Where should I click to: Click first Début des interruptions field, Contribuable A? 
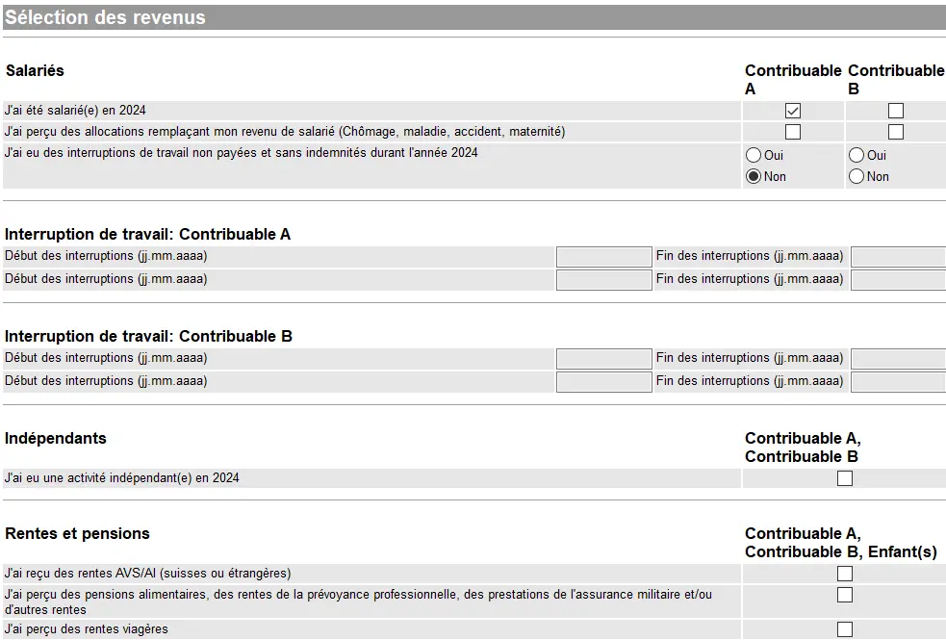(x=603, y=257)
